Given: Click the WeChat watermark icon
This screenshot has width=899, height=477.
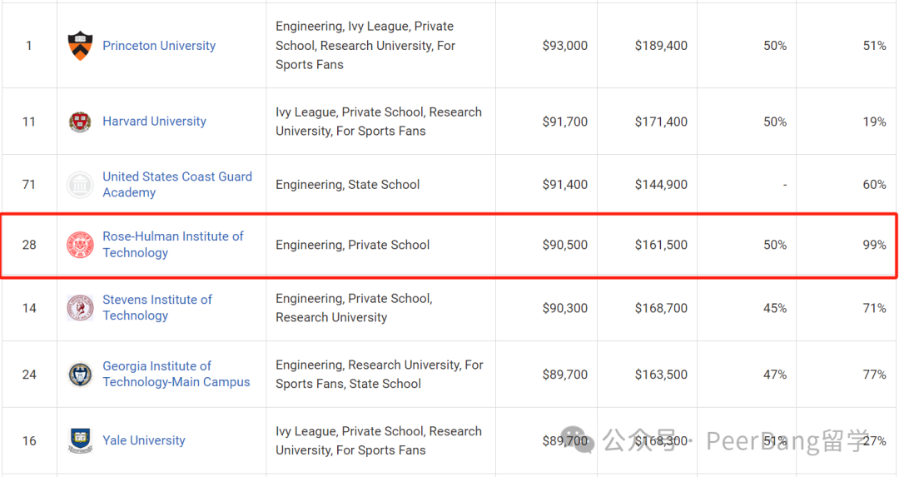Looking at the screenshot, I should 578,440.
